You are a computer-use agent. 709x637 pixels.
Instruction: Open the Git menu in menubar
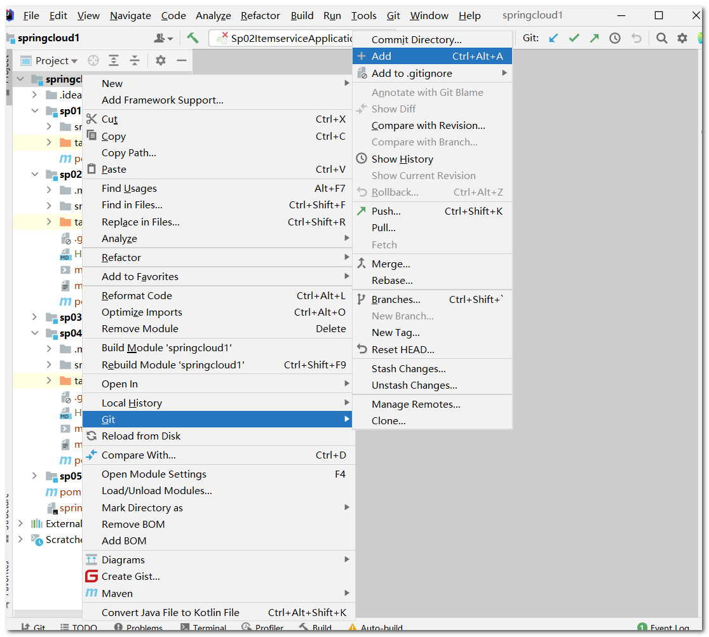tap(393, 16)
